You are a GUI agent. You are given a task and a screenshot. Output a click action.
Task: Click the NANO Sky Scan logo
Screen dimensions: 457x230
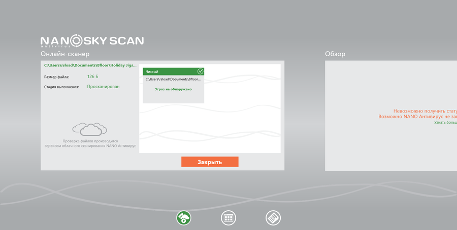pos(92,41)
